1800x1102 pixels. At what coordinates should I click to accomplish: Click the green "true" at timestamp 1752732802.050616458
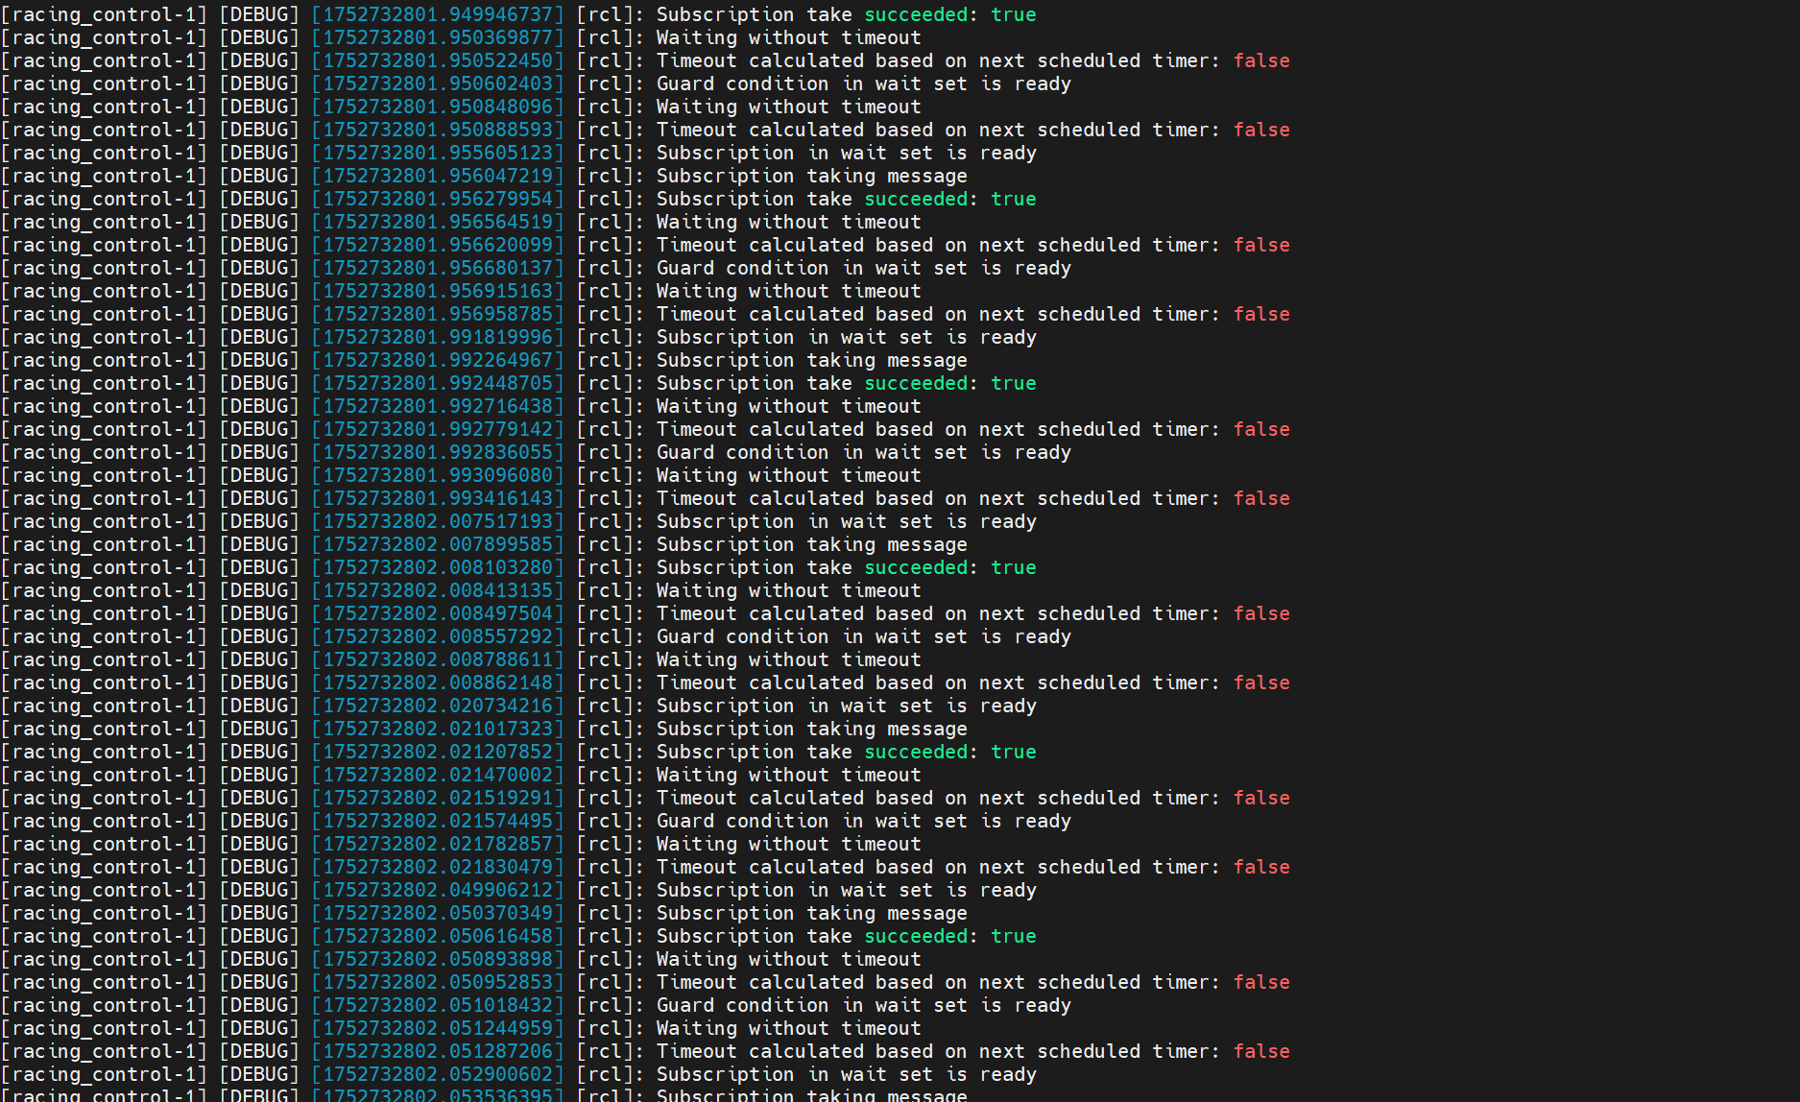click(x=1014, y=936)
